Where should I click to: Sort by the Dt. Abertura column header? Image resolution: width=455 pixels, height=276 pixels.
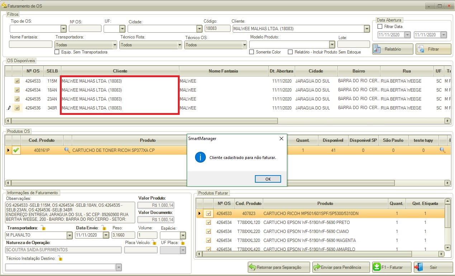(x=281, y=71)
